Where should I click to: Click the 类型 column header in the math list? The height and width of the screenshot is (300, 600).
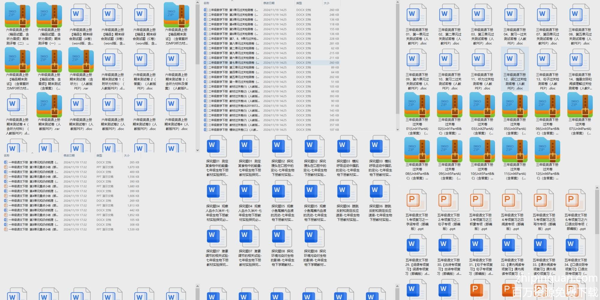coord(299,3)
